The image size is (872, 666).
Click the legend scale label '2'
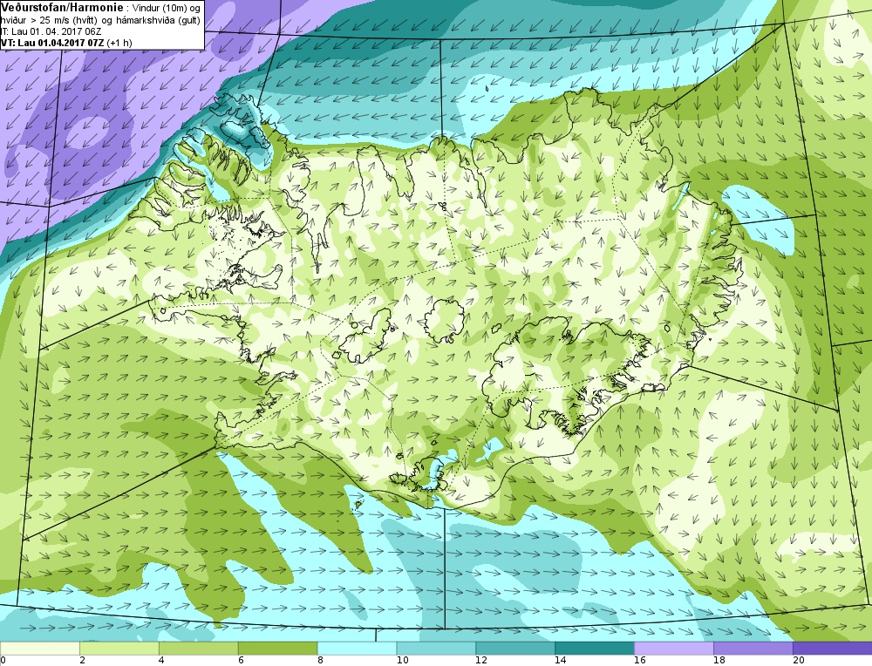[82, 661]
